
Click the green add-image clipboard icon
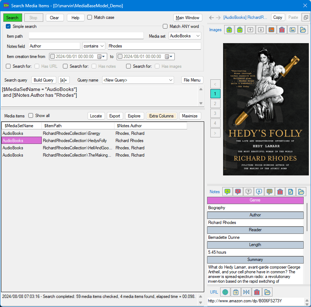tap(229, 30)
